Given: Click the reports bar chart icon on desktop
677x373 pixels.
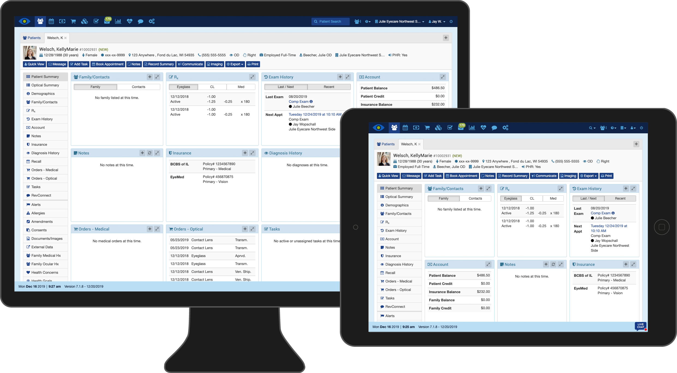Looking at the screenshot, I should (x=118, y=21).
